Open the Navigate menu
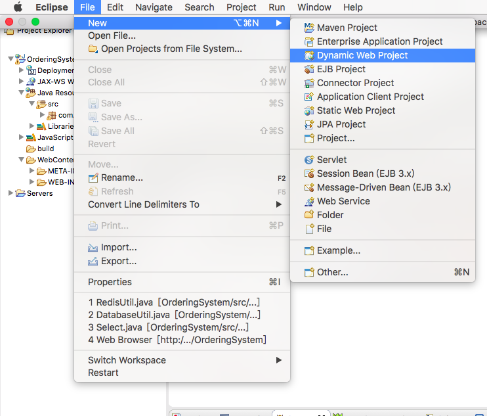This screenshot has height=416, width=487. [154, 7]
